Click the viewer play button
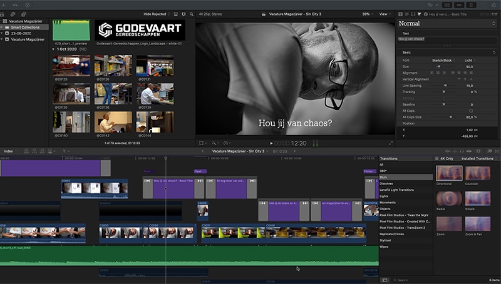This screenshot has width=501, height=284. [271, 143]
